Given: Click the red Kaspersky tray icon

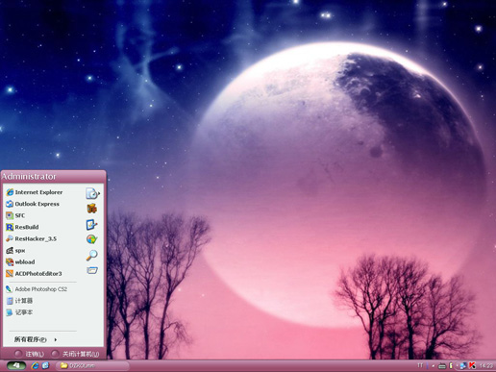Looking at the screenshot, I should pos(472,365).
